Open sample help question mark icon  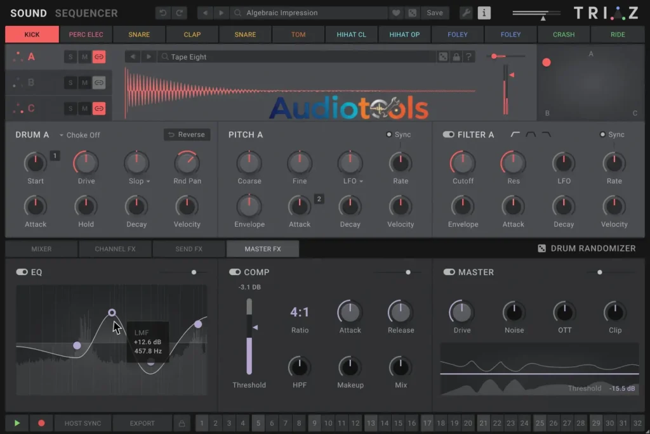point(469,56)
